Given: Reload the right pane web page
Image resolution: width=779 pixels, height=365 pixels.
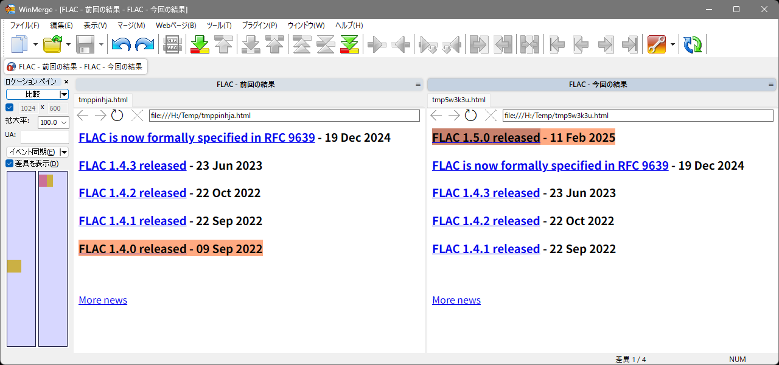Looking at the screenshot, I should (471, 116).
